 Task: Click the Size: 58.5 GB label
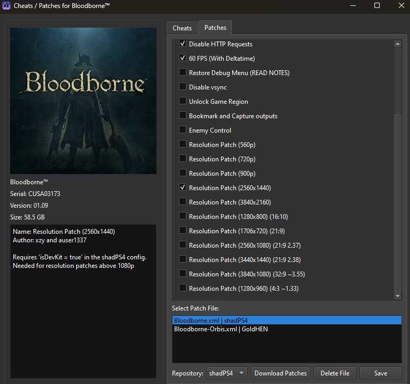point(27,217)
